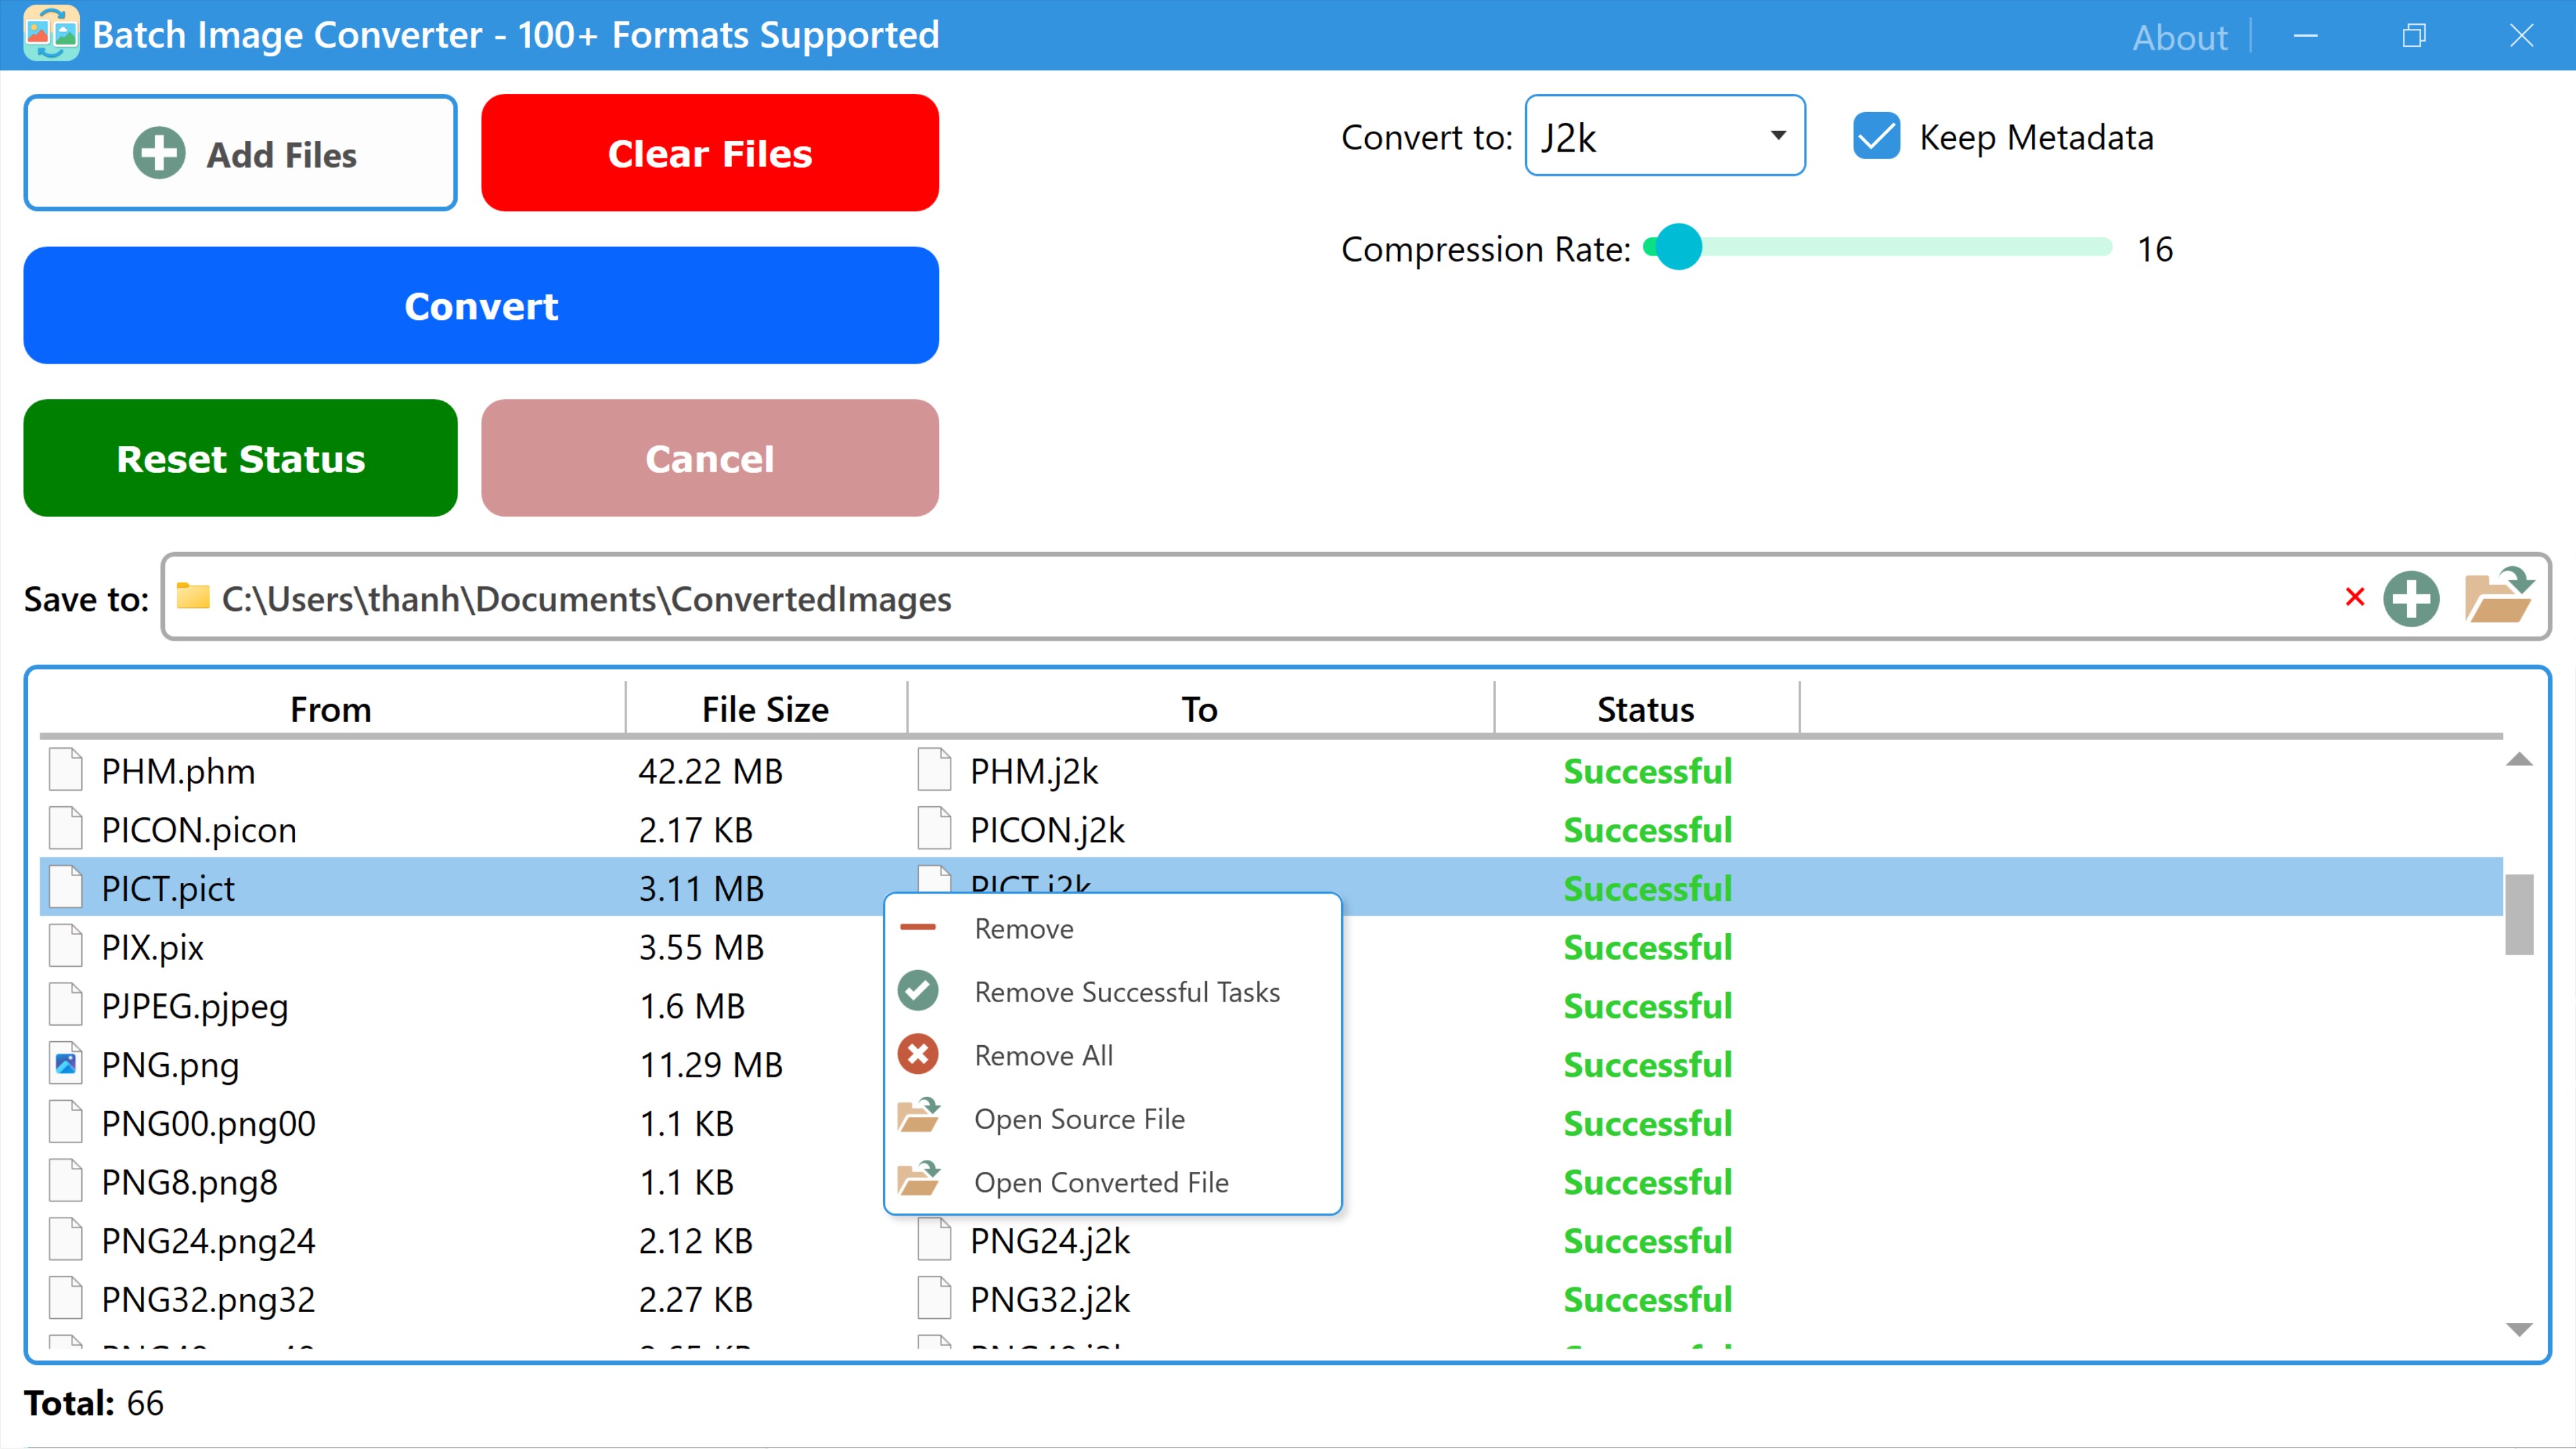Select the PNG32.png32 file name
Image resolution: width=2576 pixels, height=1449 pixels.
pyautogui.click(x=208, y=1299)
